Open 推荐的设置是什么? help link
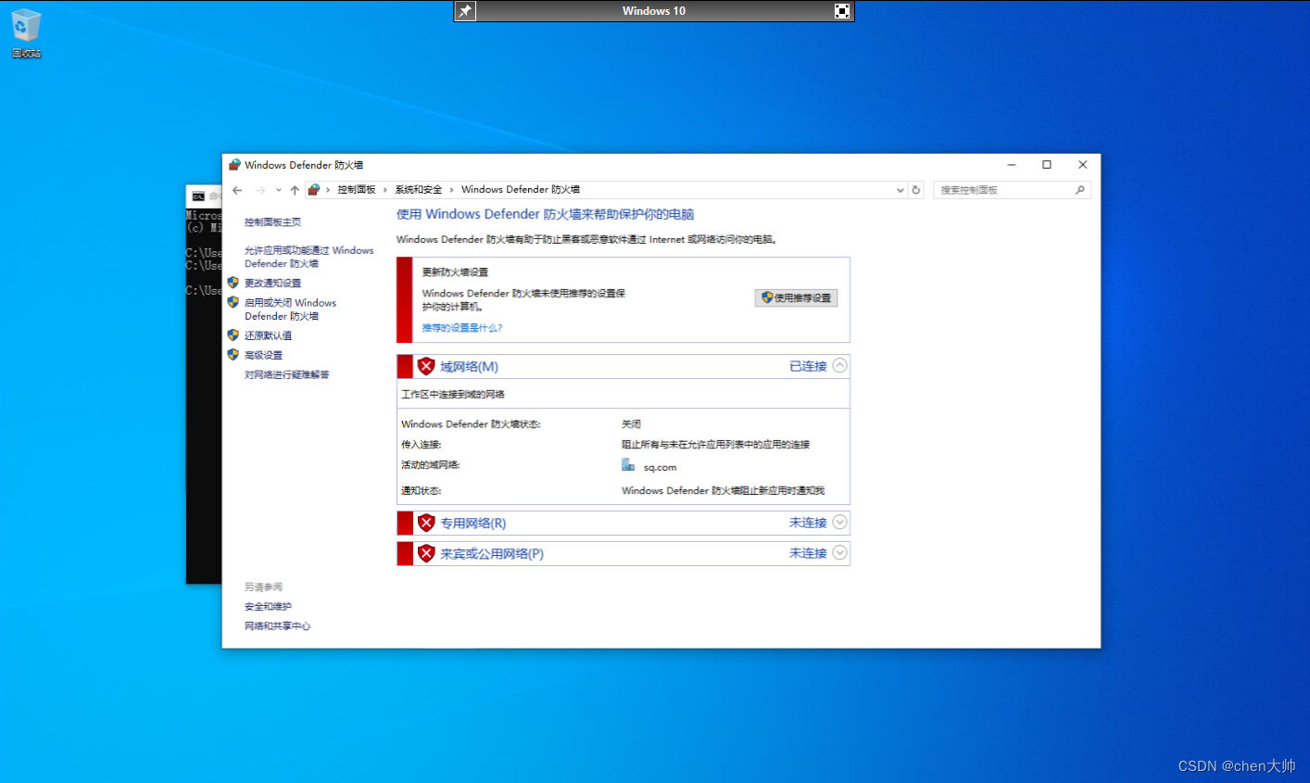The image size is (1310, 783). click(462, 328)
